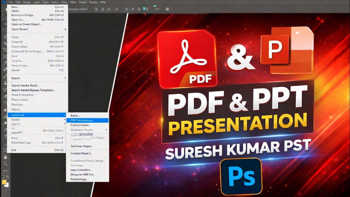
Task: Select the Clone Stamp tool
Action: click(5, 83)
